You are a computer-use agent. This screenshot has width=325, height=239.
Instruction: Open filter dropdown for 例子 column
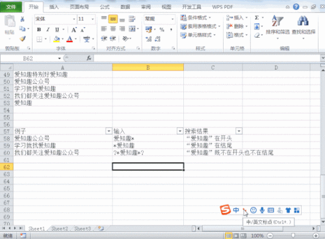(109, 131)
